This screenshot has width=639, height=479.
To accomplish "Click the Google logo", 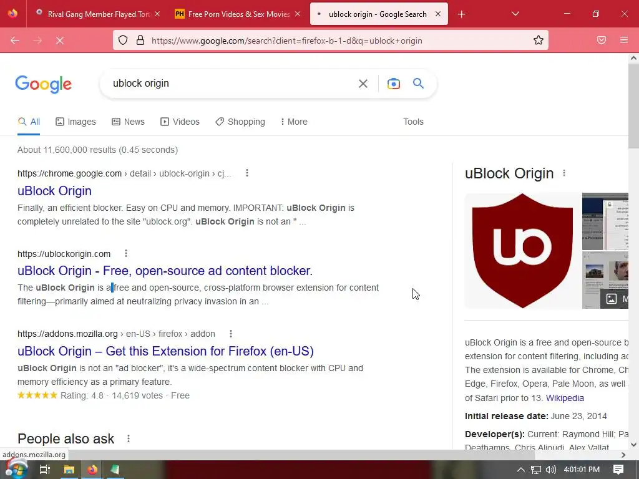I will point(44,84).
